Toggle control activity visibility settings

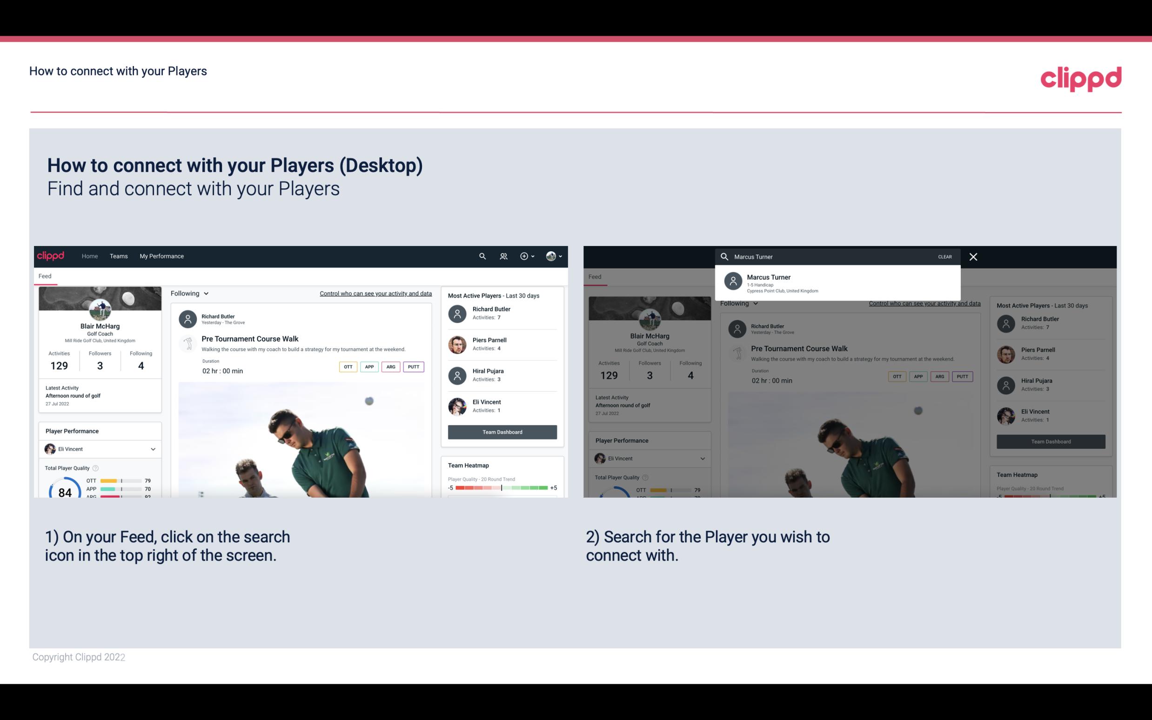pos(375,293)
